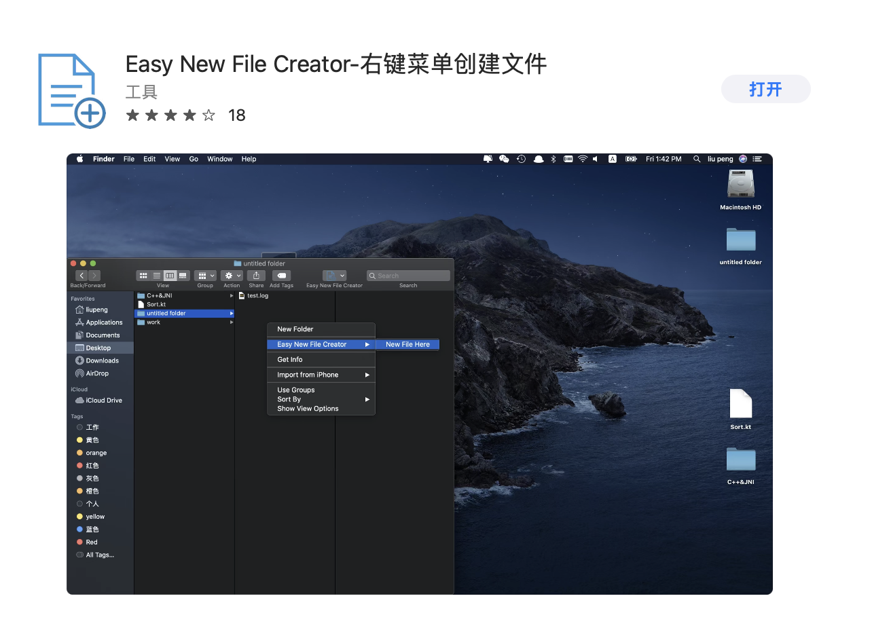Choose New Folder from the context menu
This screenshot has width=872, height=630.
pos(321,329)
